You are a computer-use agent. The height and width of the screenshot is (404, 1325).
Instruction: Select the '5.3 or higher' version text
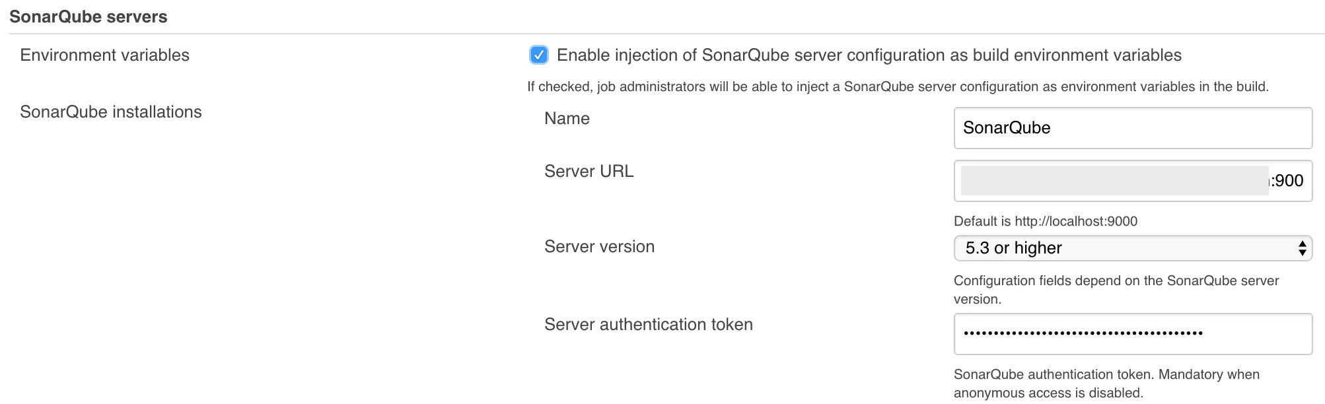[x=1013, y=248]
